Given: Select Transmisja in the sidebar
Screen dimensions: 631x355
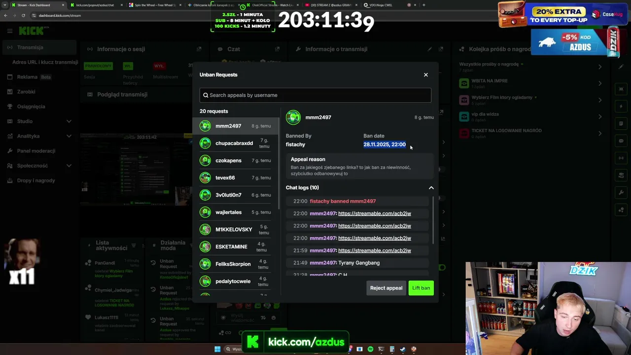Looking at the screenshot, I should click(x=38, y=47).
